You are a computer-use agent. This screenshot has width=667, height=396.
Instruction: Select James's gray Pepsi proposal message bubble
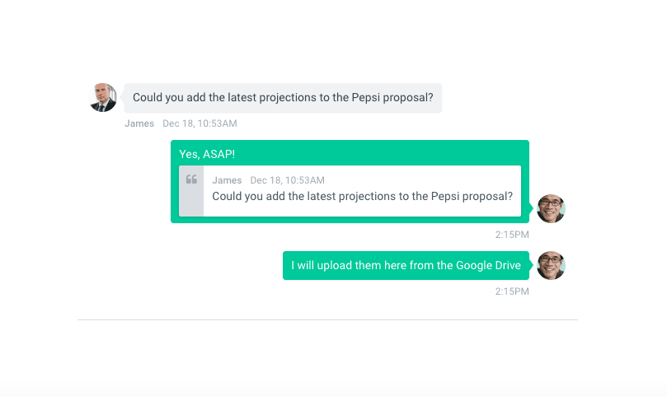coord(283,97)
